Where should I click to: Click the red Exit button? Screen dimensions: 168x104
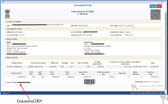click(x=159, y=6)
